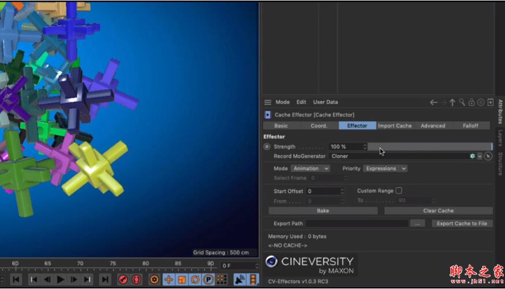Click the Start Offset input field
505x289 pixels.
[x=323, y=191]
